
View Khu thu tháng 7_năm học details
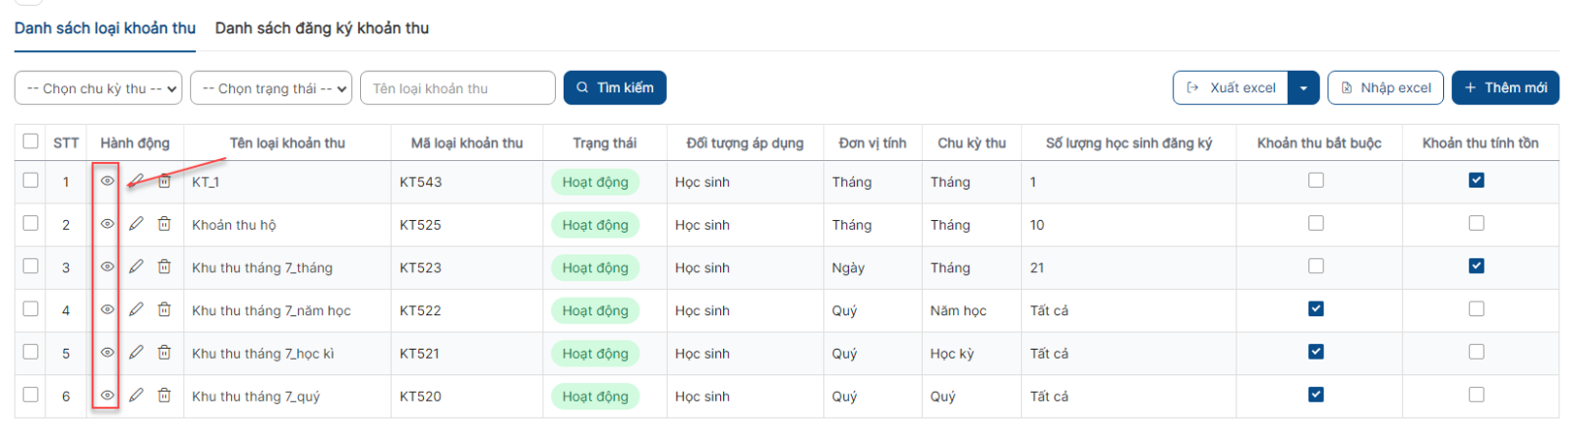[107, 309]
